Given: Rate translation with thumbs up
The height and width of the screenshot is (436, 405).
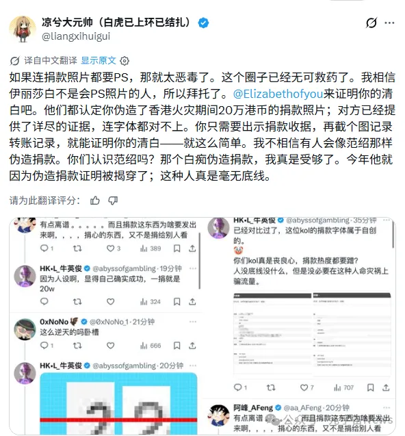Looking at the screenshot, I should coord(95,200).
